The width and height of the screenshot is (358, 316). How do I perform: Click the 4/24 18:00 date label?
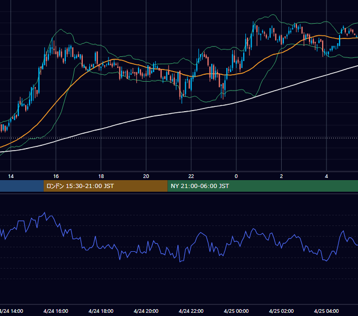point(101,311)
